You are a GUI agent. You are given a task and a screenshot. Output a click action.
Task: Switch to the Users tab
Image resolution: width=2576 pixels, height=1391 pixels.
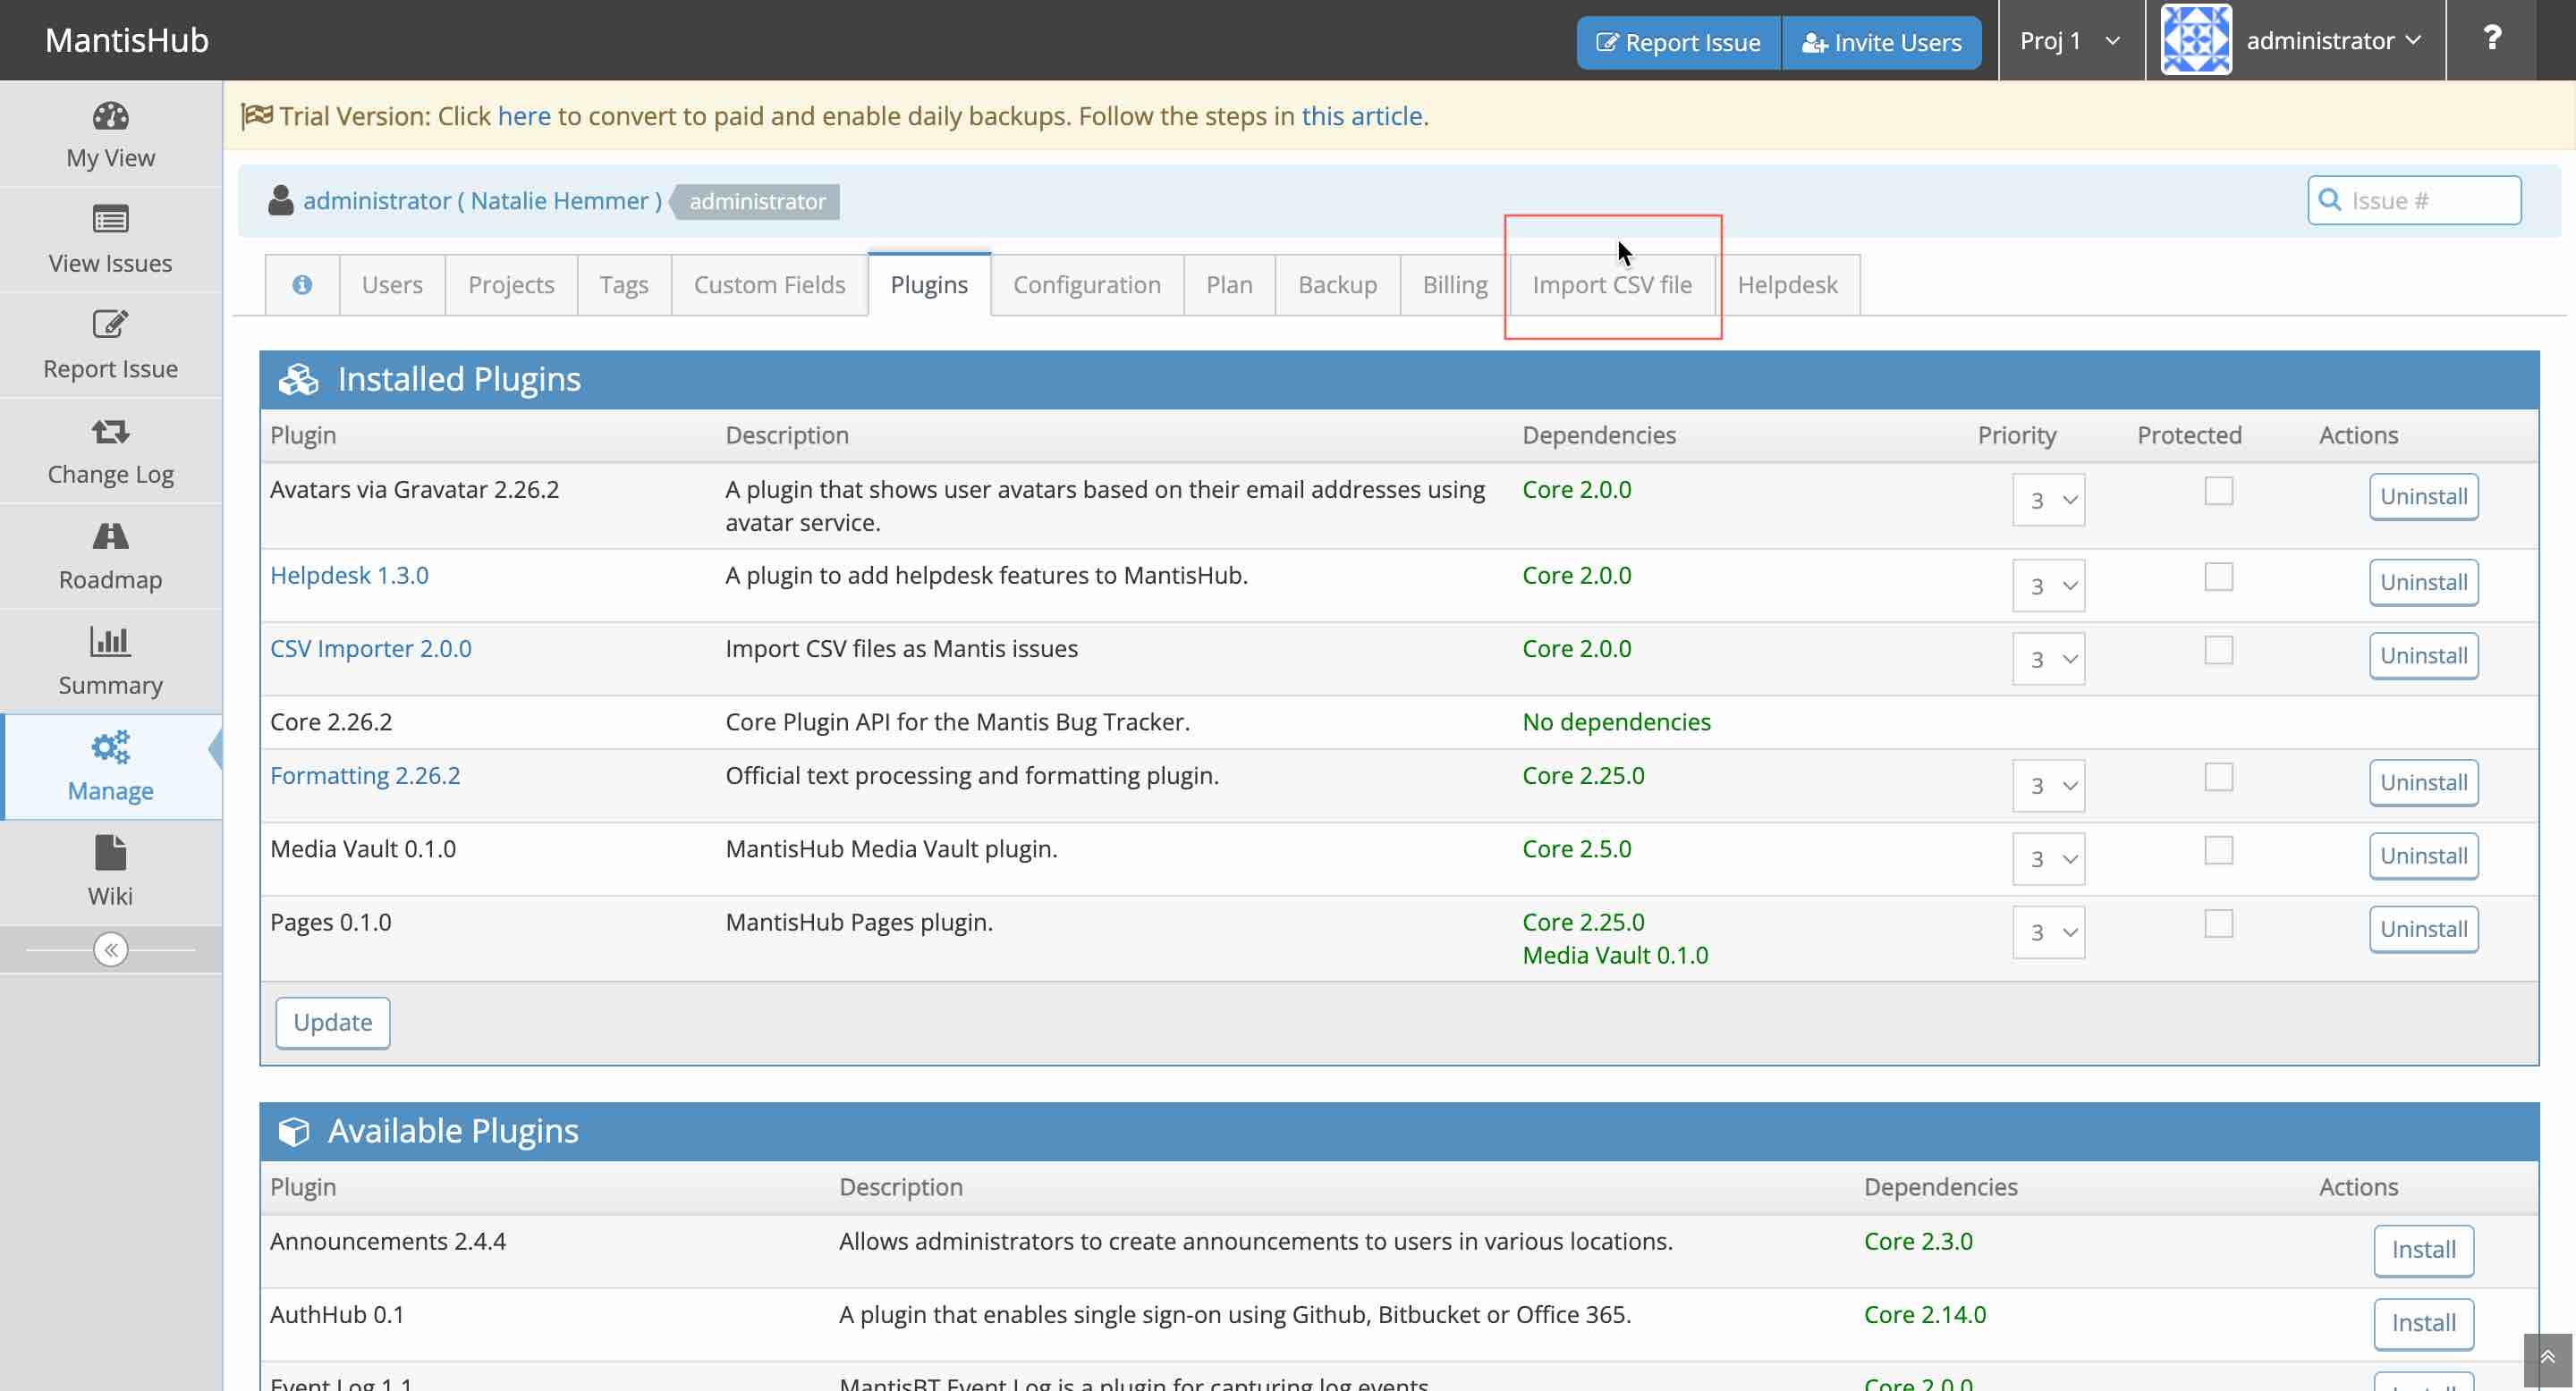(392, 285)
